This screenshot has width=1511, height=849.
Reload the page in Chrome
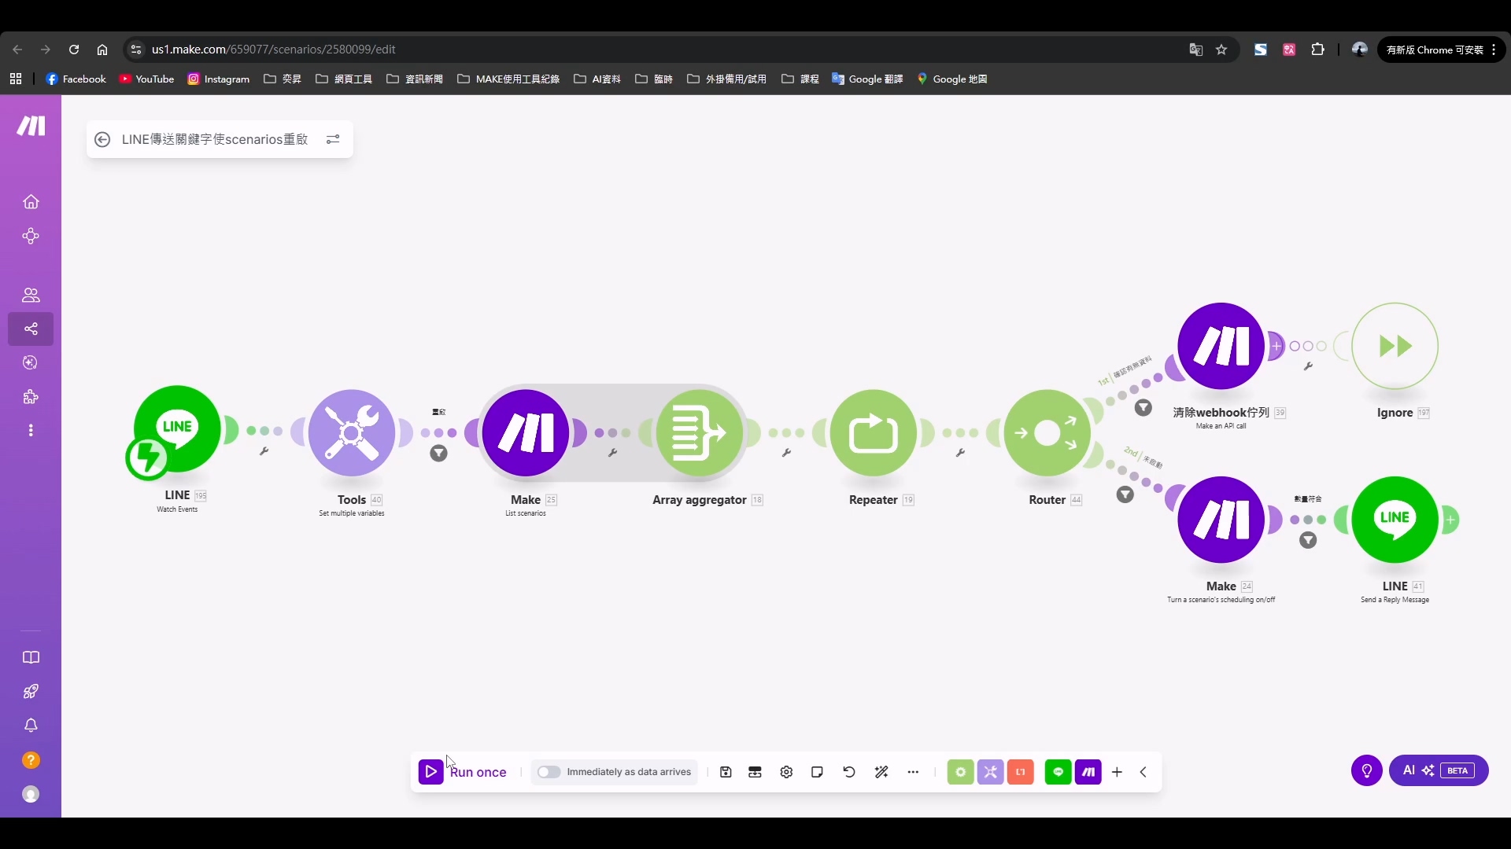click(74, 50)
